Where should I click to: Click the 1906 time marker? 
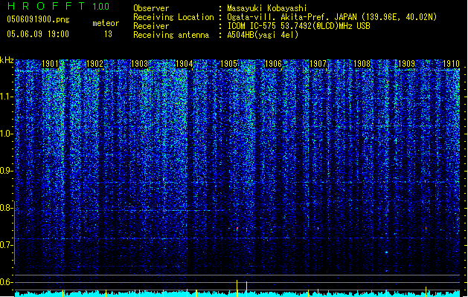coord(273,64)
